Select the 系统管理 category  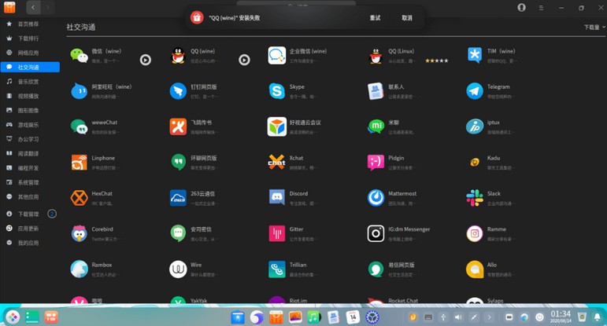pyautogui.click(x=29, y=182)
